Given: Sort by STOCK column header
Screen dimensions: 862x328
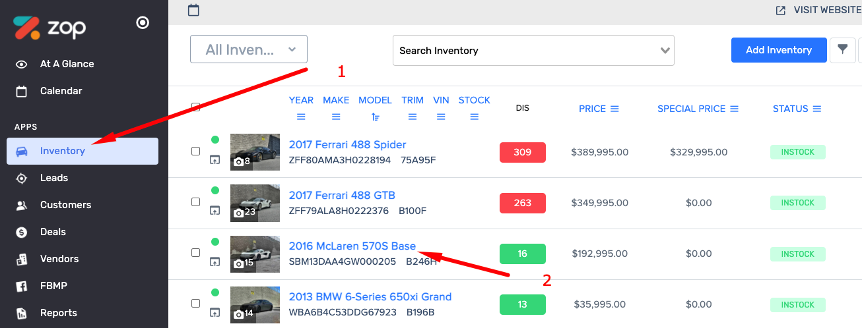Looking at the screenshot, I should pyautogui.click(x=474, y=100).
